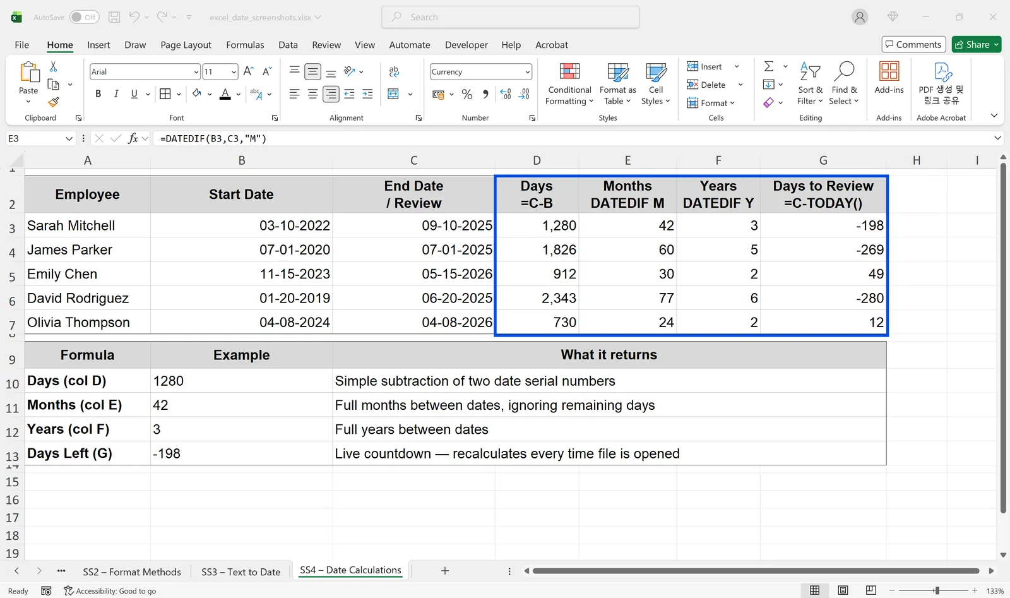This screenshot has height=598, width=1010.
Task: Apply the yellow Fill Color bucket
Action: tap(197, 94)
